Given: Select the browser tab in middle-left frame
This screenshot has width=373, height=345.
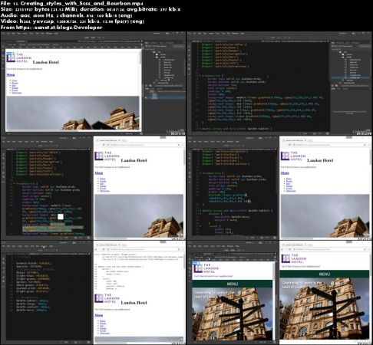Looking at the screenshot, I should point(107,140).
